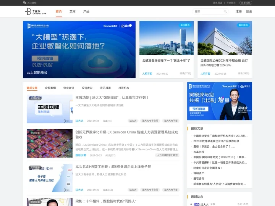Screen dimensions: 275x206
Task: Click the 法大大 logo in 最新动态
Action: click(x=197, y=204)
